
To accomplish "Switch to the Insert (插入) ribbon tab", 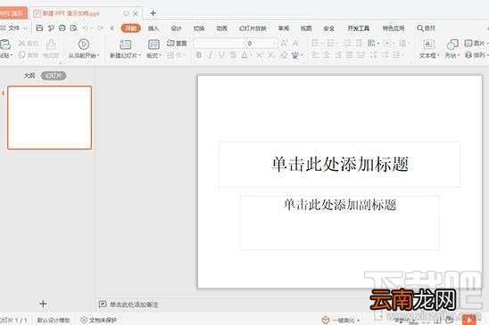I will coord(153,28).
